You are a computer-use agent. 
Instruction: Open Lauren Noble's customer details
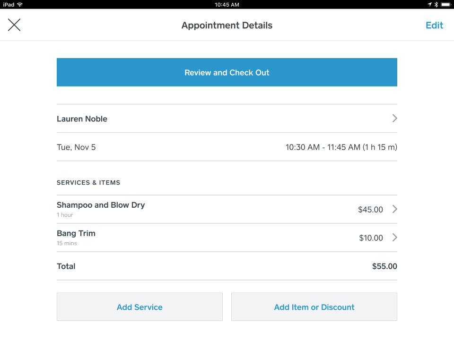point(227,119)
